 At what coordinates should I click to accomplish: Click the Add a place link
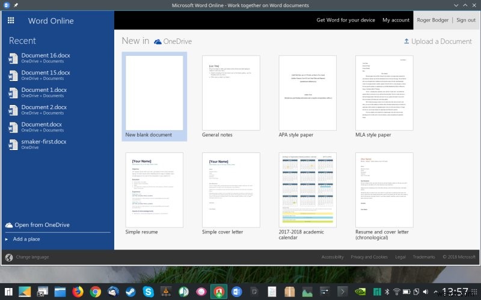[x=26, y=239]
